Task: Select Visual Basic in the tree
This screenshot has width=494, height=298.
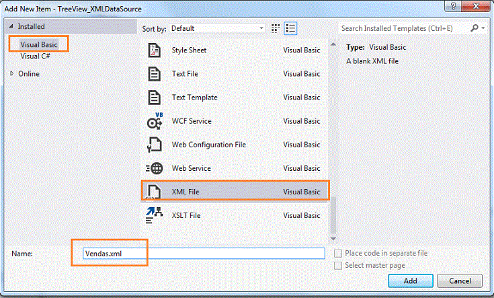Action: pos(39,44)
